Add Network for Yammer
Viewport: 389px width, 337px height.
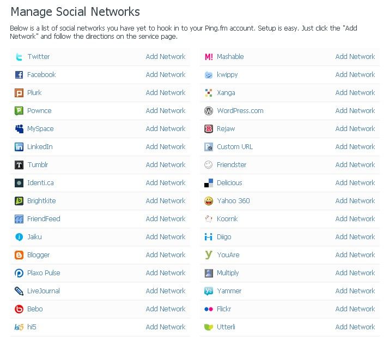pos(355,291)
